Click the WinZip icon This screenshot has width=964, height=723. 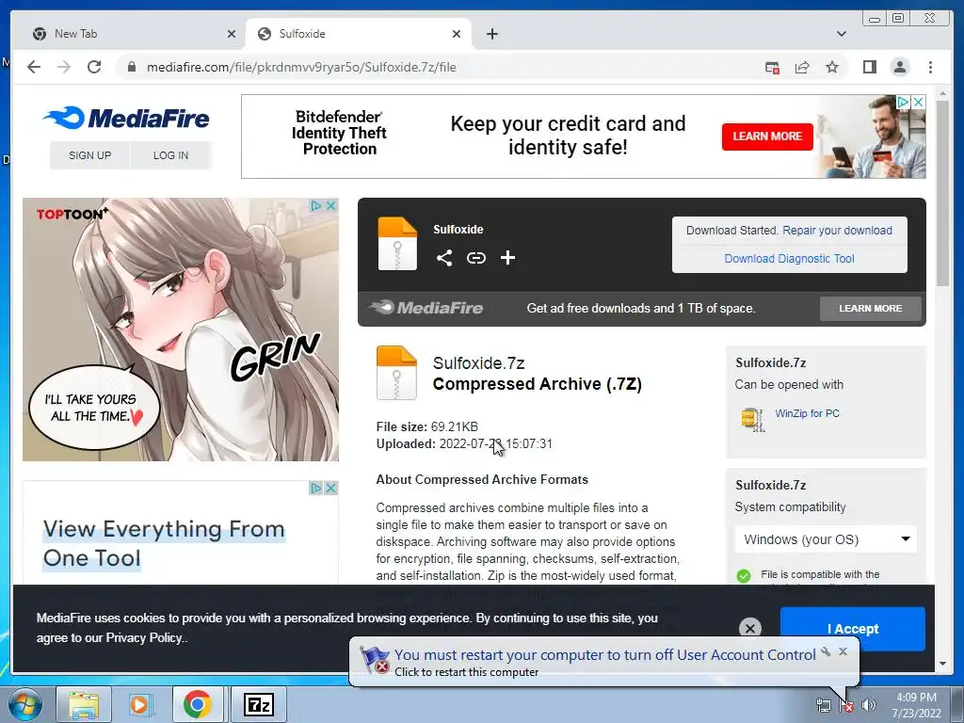tap(752, 420)
